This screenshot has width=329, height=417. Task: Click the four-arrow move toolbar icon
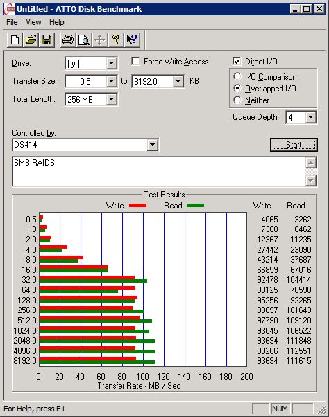coord(100,40)
